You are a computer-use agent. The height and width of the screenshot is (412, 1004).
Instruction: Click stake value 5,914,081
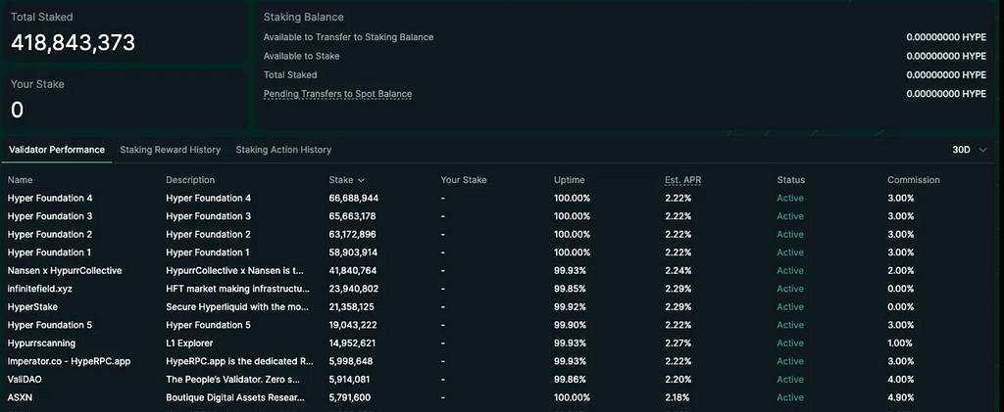[x=350, y=380]
